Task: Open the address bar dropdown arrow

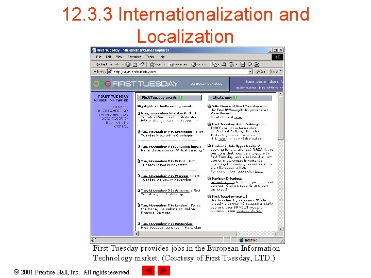Action: [x=250, y=72]
